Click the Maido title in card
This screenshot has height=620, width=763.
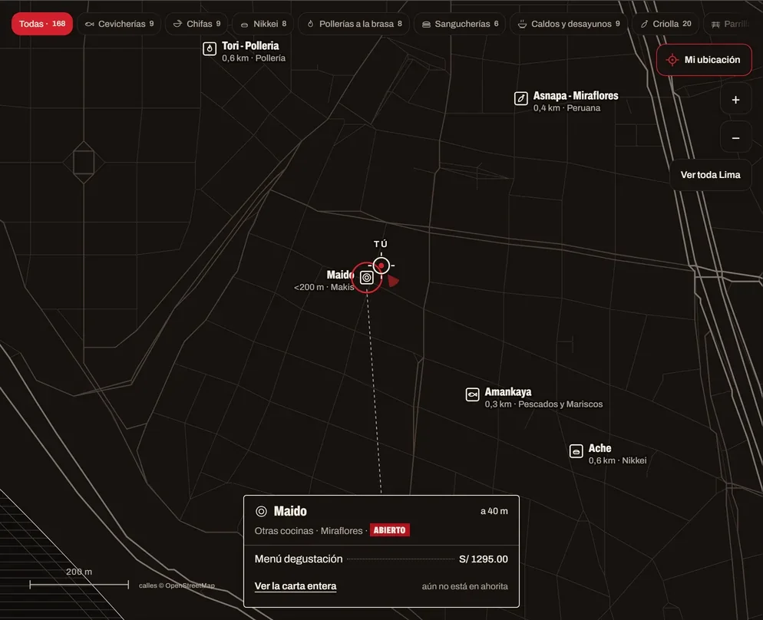(x=290, y=511)
